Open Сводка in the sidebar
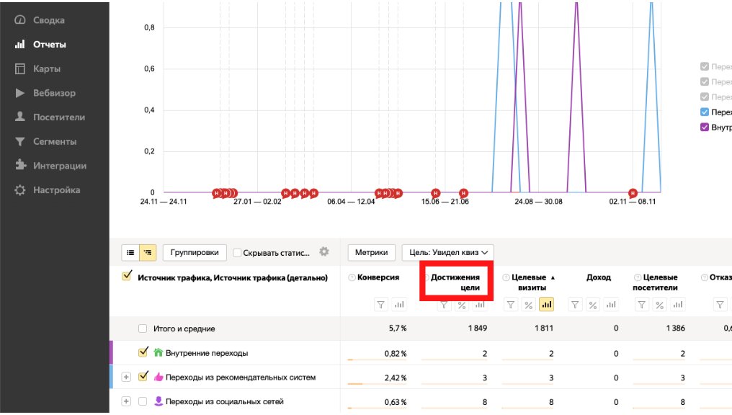Screen dimensions: 732x415 coord(48,20)
